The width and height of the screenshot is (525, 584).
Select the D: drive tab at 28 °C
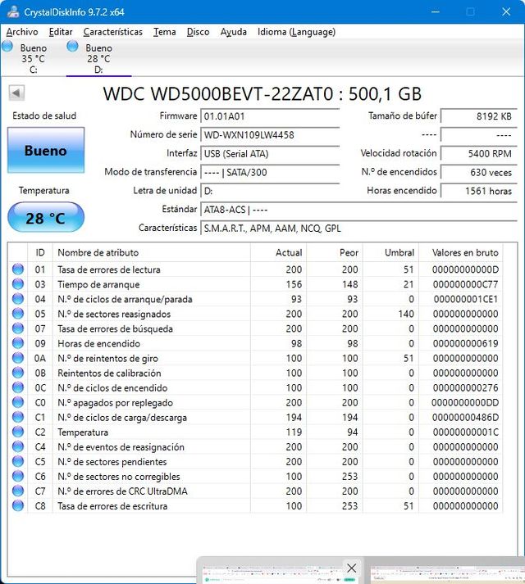click(98, 58)
